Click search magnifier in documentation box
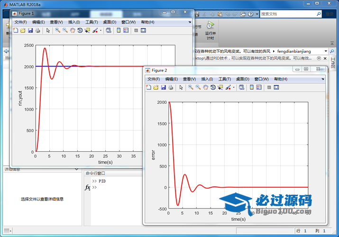Screen dimensions: 339x237 click(x=319, y=14)
